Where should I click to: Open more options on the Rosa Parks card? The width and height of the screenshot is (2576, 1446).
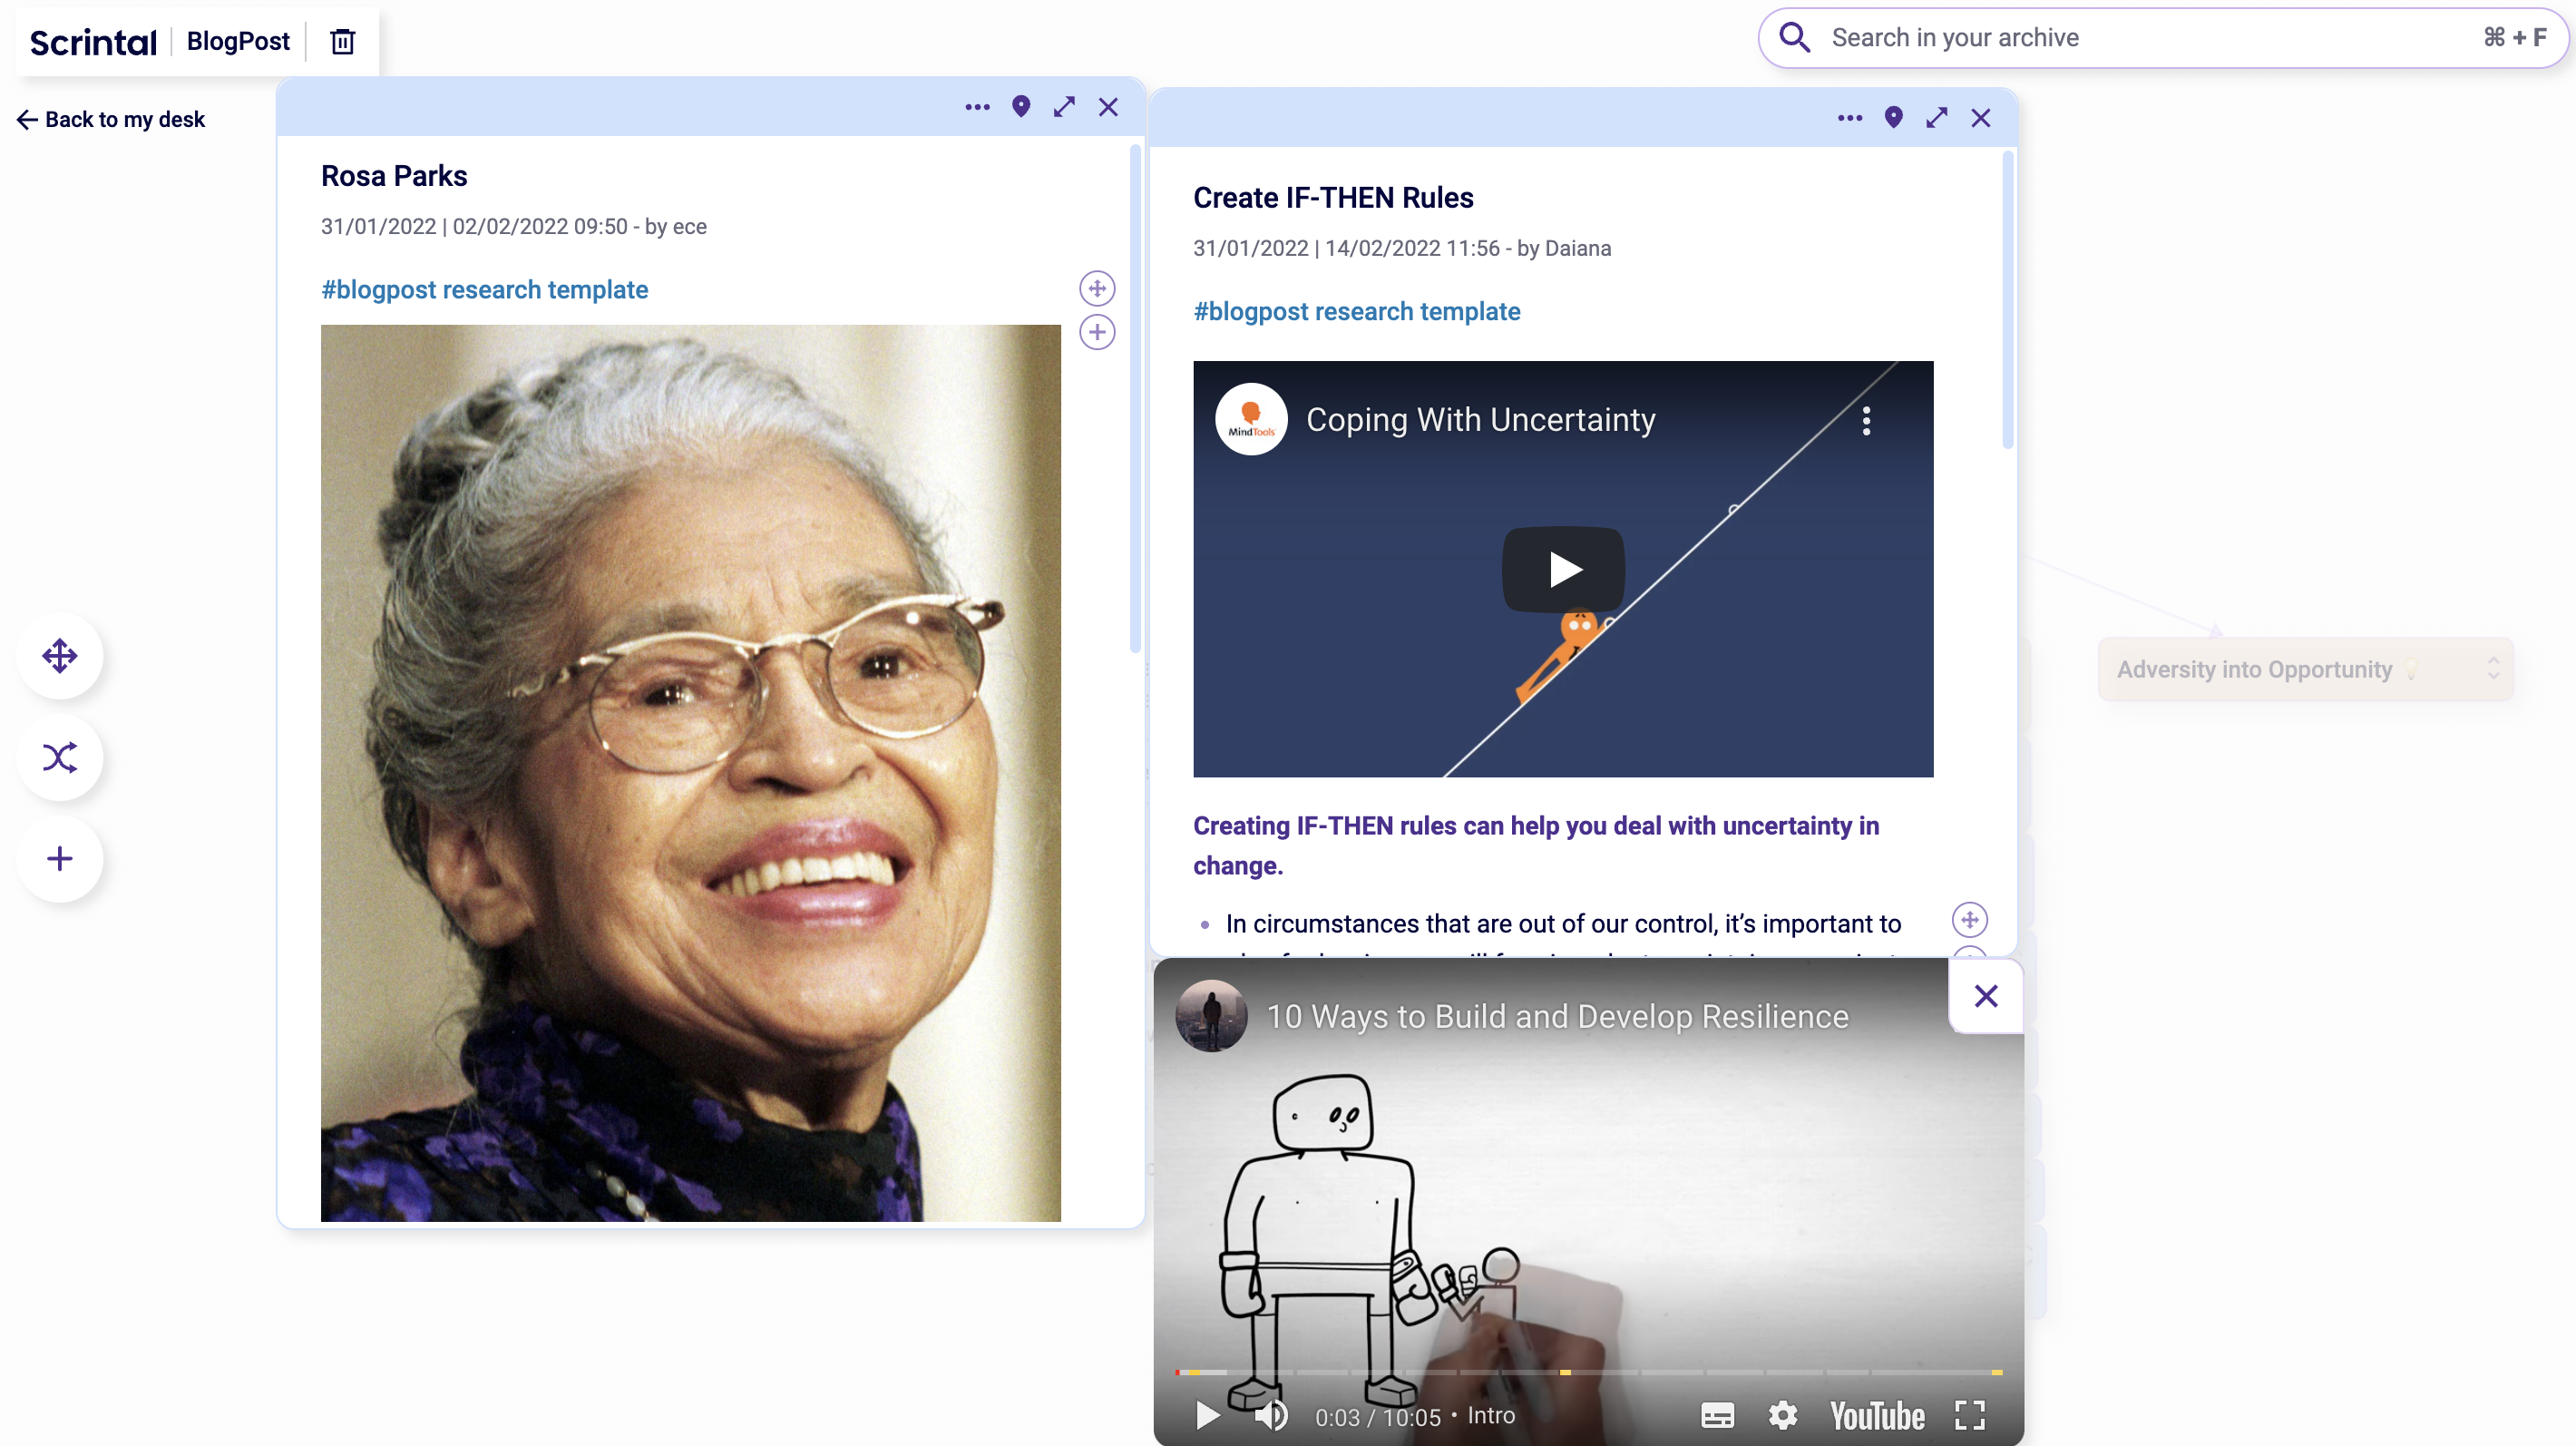(x=977, y=107)
